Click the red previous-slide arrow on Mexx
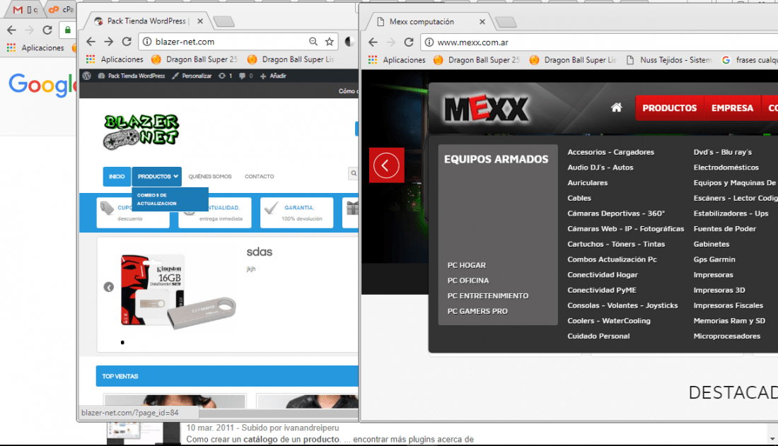The width and height of the screenshot is (778, 446). point(386,165)
